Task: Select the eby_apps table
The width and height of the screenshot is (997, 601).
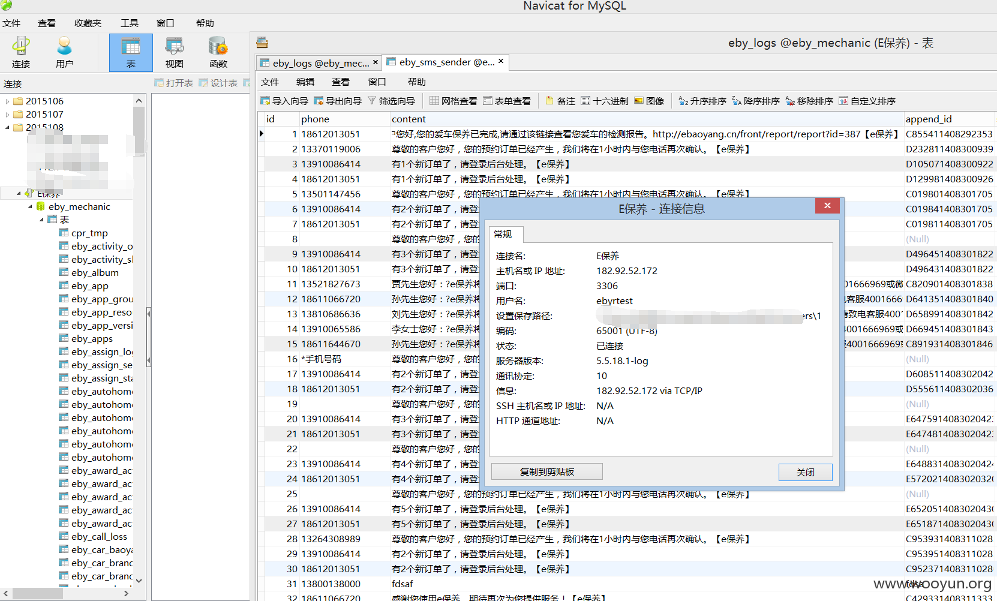Action: tap(92, 338)
